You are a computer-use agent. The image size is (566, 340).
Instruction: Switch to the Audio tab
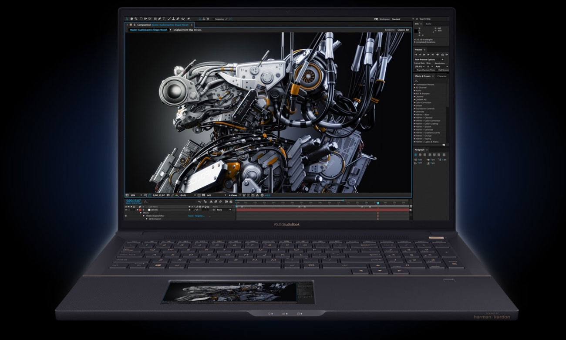pyautogui.click(x=428, y=24)
